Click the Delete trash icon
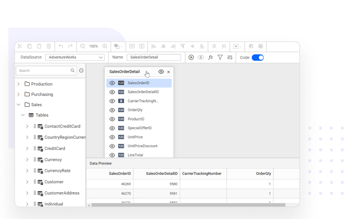 pyautogui.click(x=49, y=46)
